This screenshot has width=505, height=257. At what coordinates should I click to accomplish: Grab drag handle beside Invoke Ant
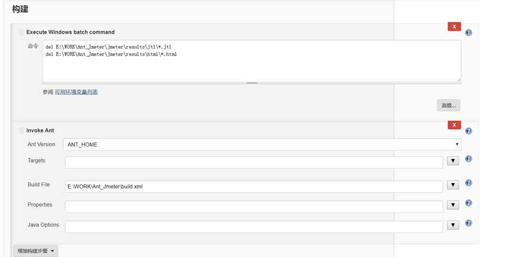(x=21, y=131)
